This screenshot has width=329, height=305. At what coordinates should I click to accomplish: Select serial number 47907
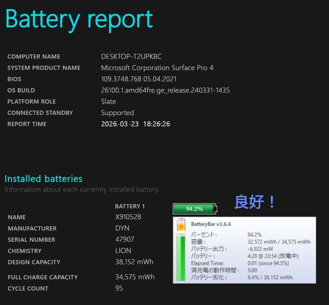point(125,239)
